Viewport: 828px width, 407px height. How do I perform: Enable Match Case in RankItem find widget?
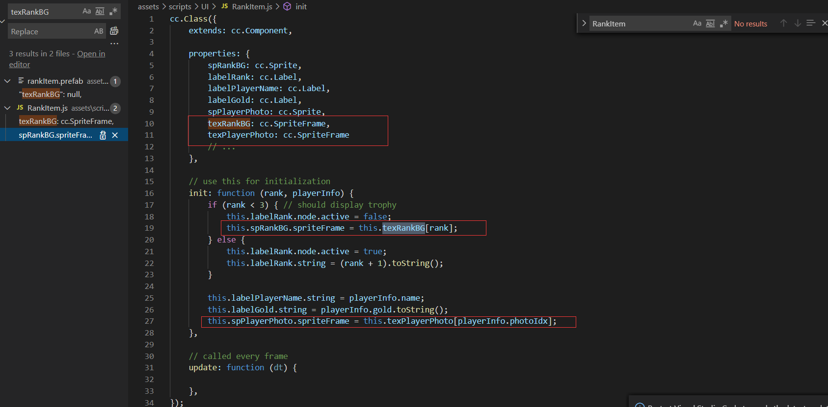(x=697, y=24)
